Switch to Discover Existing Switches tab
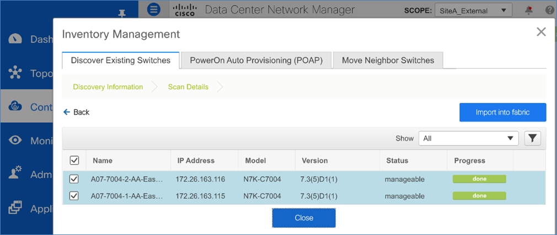The width and height of the screenshot is (557, 235). click(121, 60)
